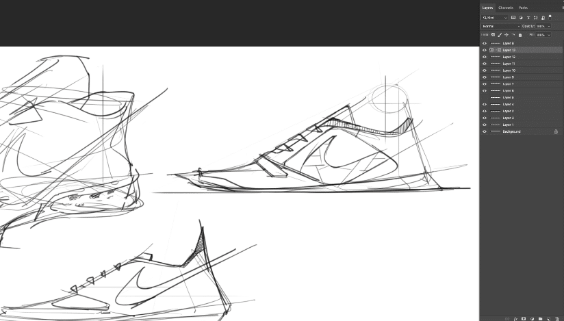Filter layers by smart objects icon
The image size is (564, 321).
543,18
